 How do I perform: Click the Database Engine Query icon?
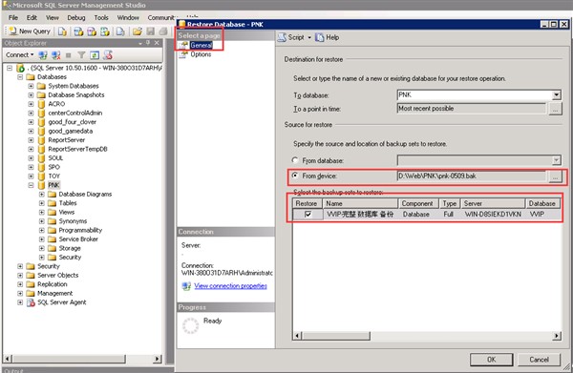tap(62, 31)
